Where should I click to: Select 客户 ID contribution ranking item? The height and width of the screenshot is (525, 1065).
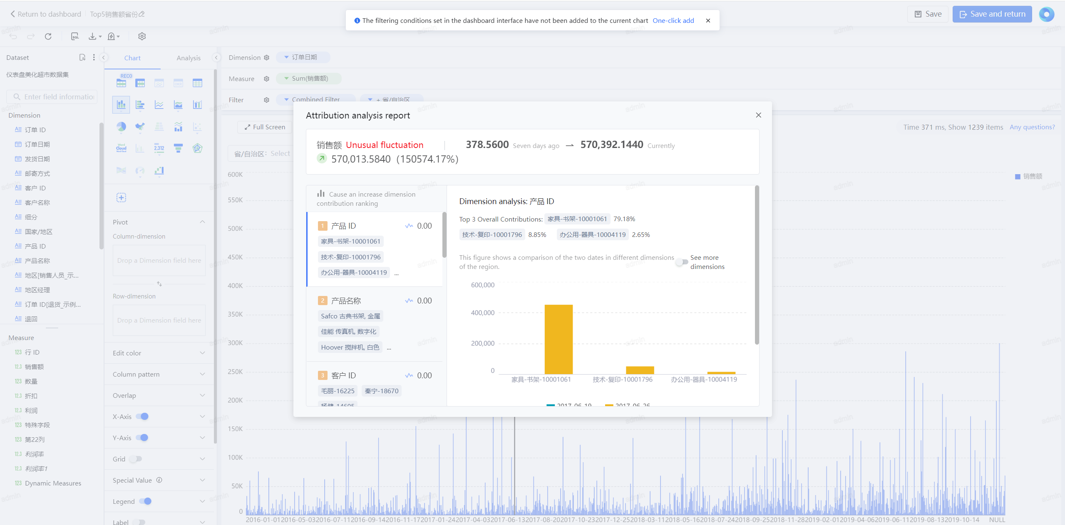tap(375, 385)
